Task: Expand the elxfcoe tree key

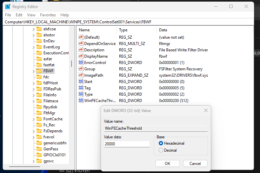Action: 33,29
